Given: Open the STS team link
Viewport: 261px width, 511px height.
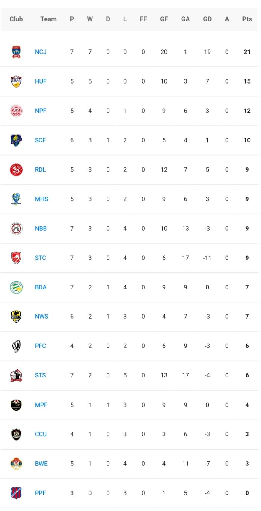Looking at the screenshot, I should pyautogui.click(x=40, y=375).
